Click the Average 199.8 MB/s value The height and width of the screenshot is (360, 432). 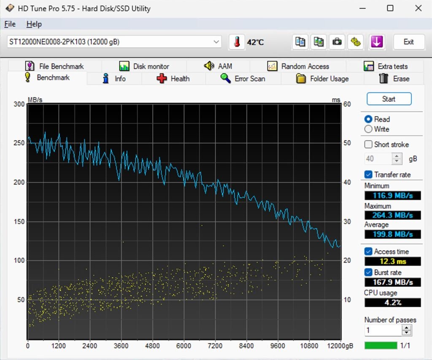click(393, 235)
